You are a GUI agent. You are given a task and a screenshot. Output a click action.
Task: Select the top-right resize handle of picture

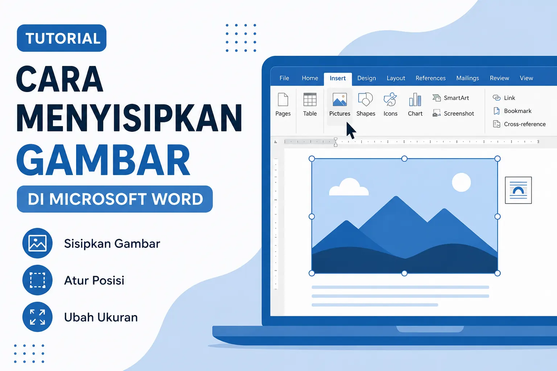[x=498, y=159]
